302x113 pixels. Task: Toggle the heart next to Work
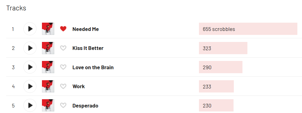(x=63, y=86)
